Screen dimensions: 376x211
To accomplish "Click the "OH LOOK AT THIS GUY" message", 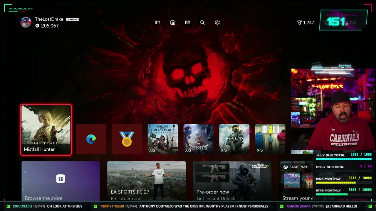I will pos(65,206).
